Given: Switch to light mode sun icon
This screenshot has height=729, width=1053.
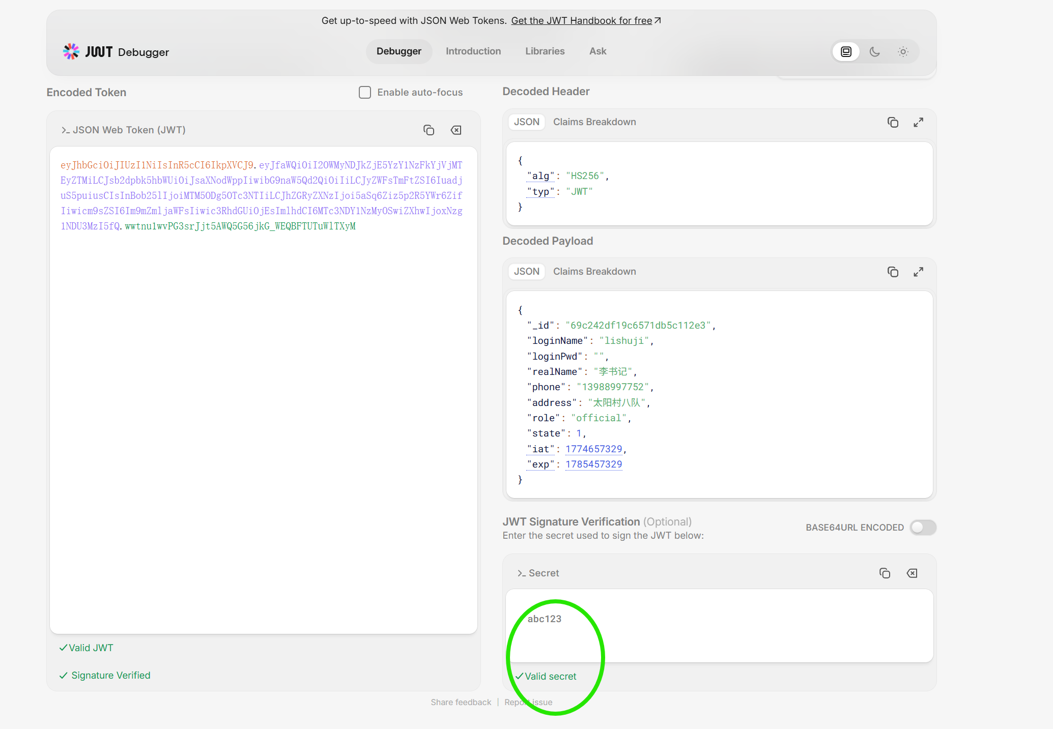Looking at the screenshot, I should [x=903, y=52].
